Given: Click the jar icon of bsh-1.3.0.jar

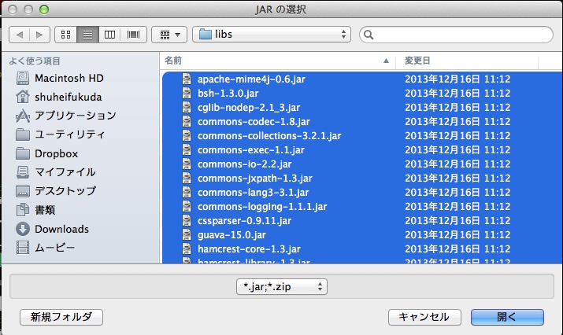Looking at the screenshot, I should 187,94.
